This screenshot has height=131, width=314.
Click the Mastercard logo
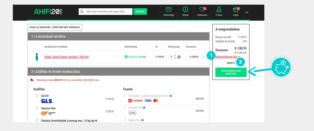(156, 100)
